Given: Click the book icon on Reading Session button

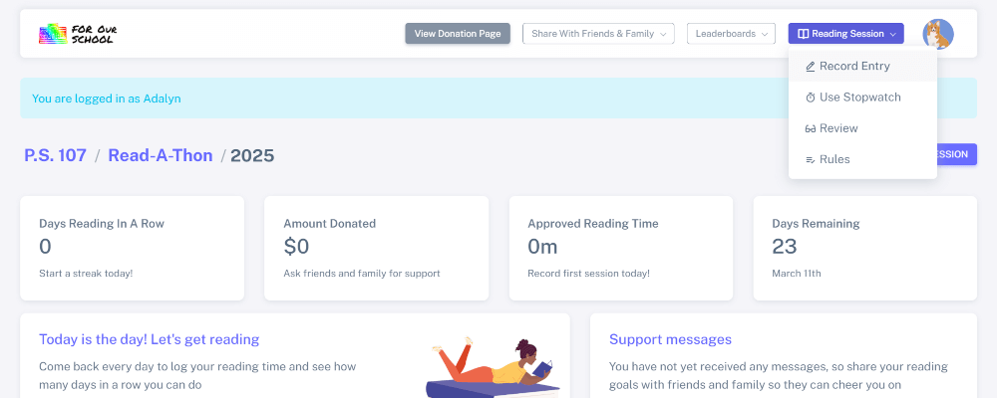Looking at the screenshot, I should (803, 34).
